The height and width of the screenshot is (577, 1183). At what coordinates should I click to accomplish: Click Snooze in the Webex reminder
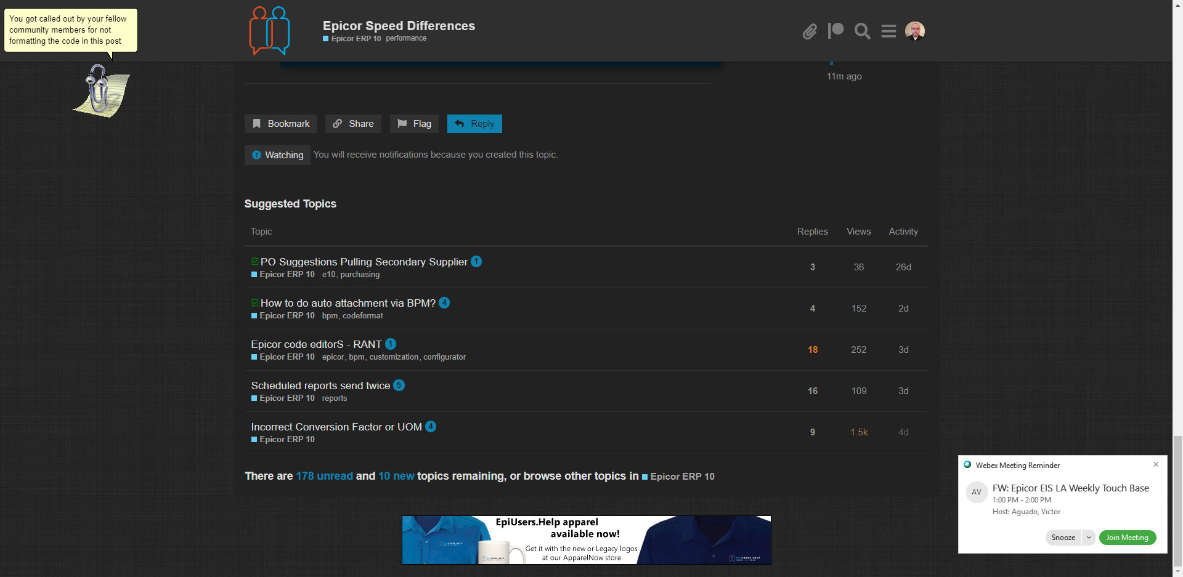(x=1063, y=538)
